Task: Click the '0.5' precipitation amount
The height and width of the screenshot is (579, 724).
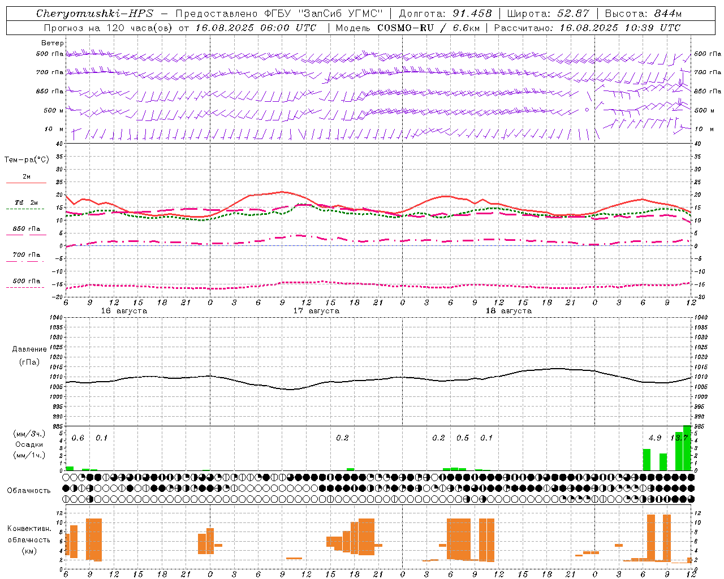Action: pos(463,438)
